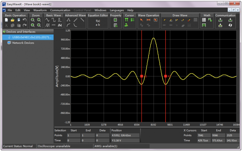
Task: Click the boxed arrow region-select tool
Action: coord(155,20)
